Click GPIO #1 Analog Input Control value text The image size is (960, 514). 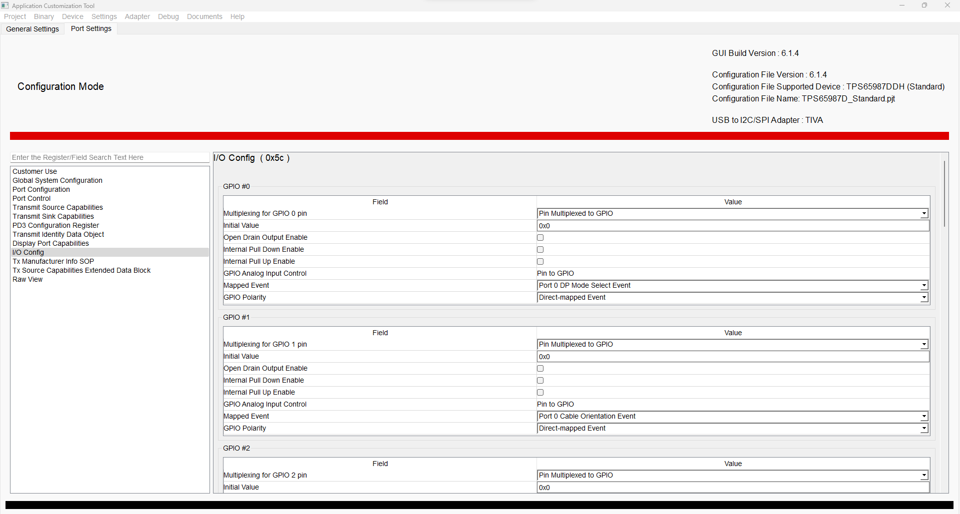pos(555,404)
